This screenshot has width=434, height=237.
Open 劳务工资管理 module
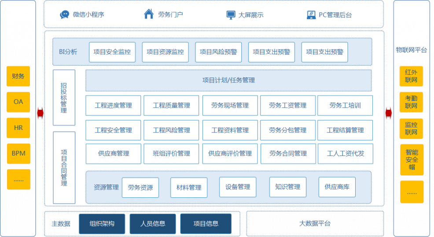click(288, 105)
